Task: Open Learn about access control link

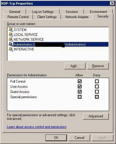Action: (x=37, y=127)
